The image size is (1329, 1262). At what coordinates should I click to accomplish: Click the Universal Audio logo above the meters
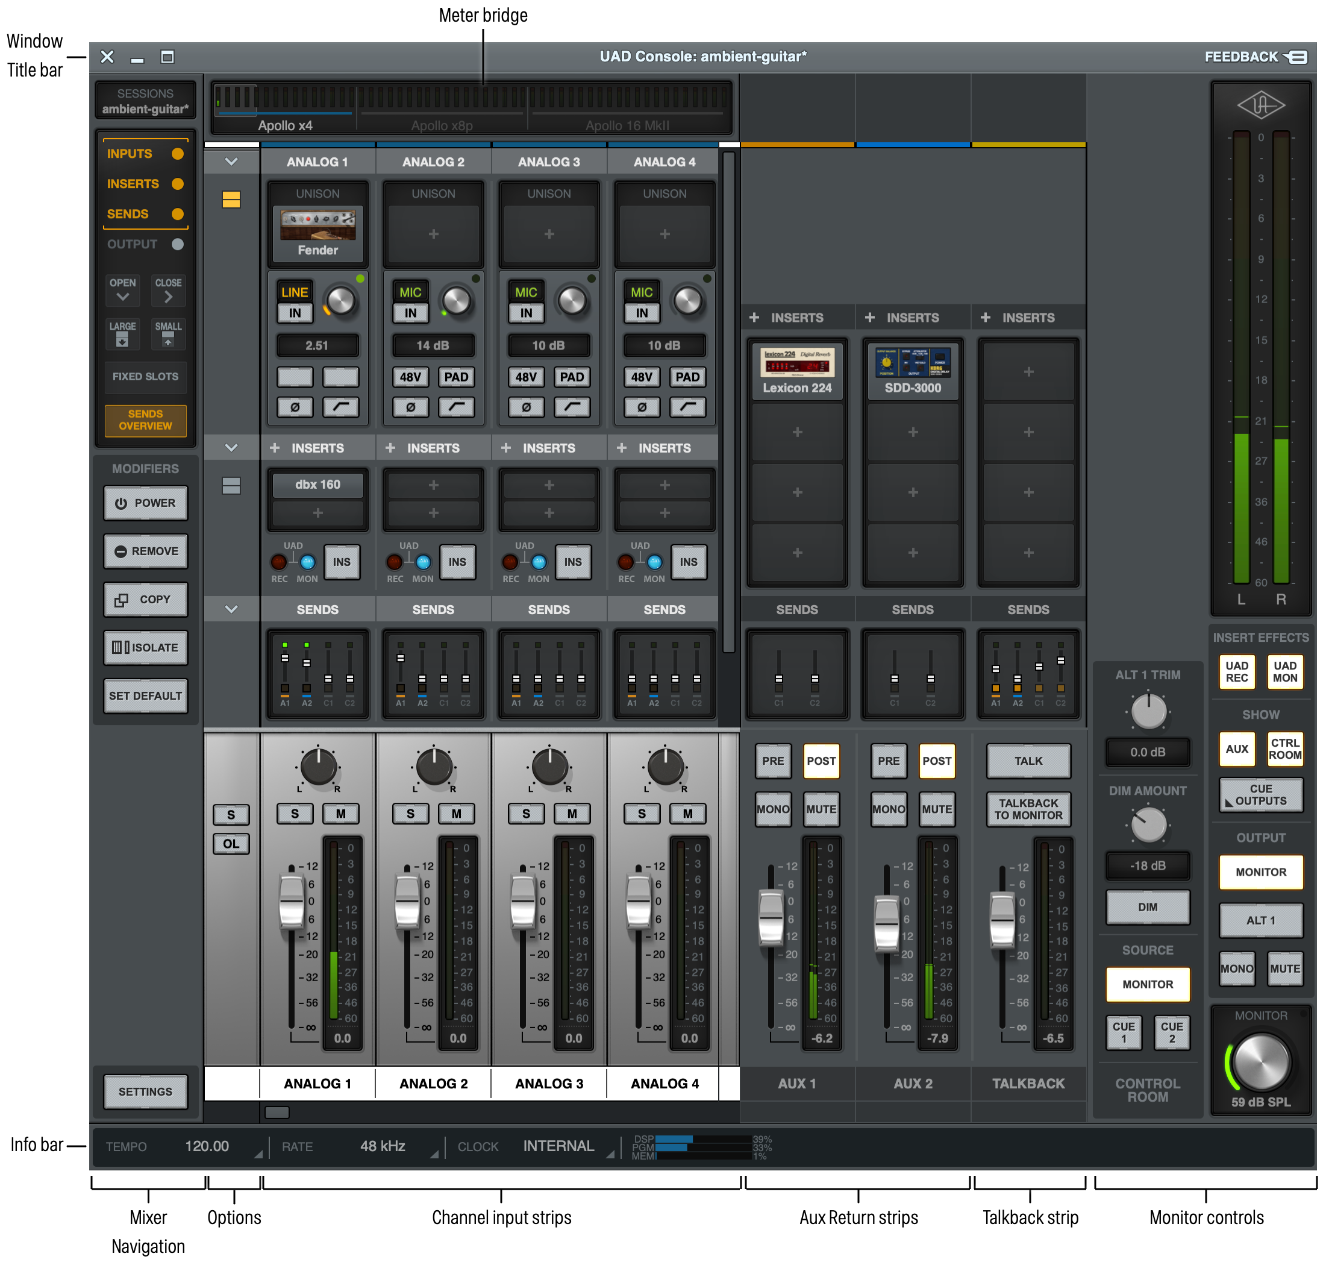(1260, 105)
